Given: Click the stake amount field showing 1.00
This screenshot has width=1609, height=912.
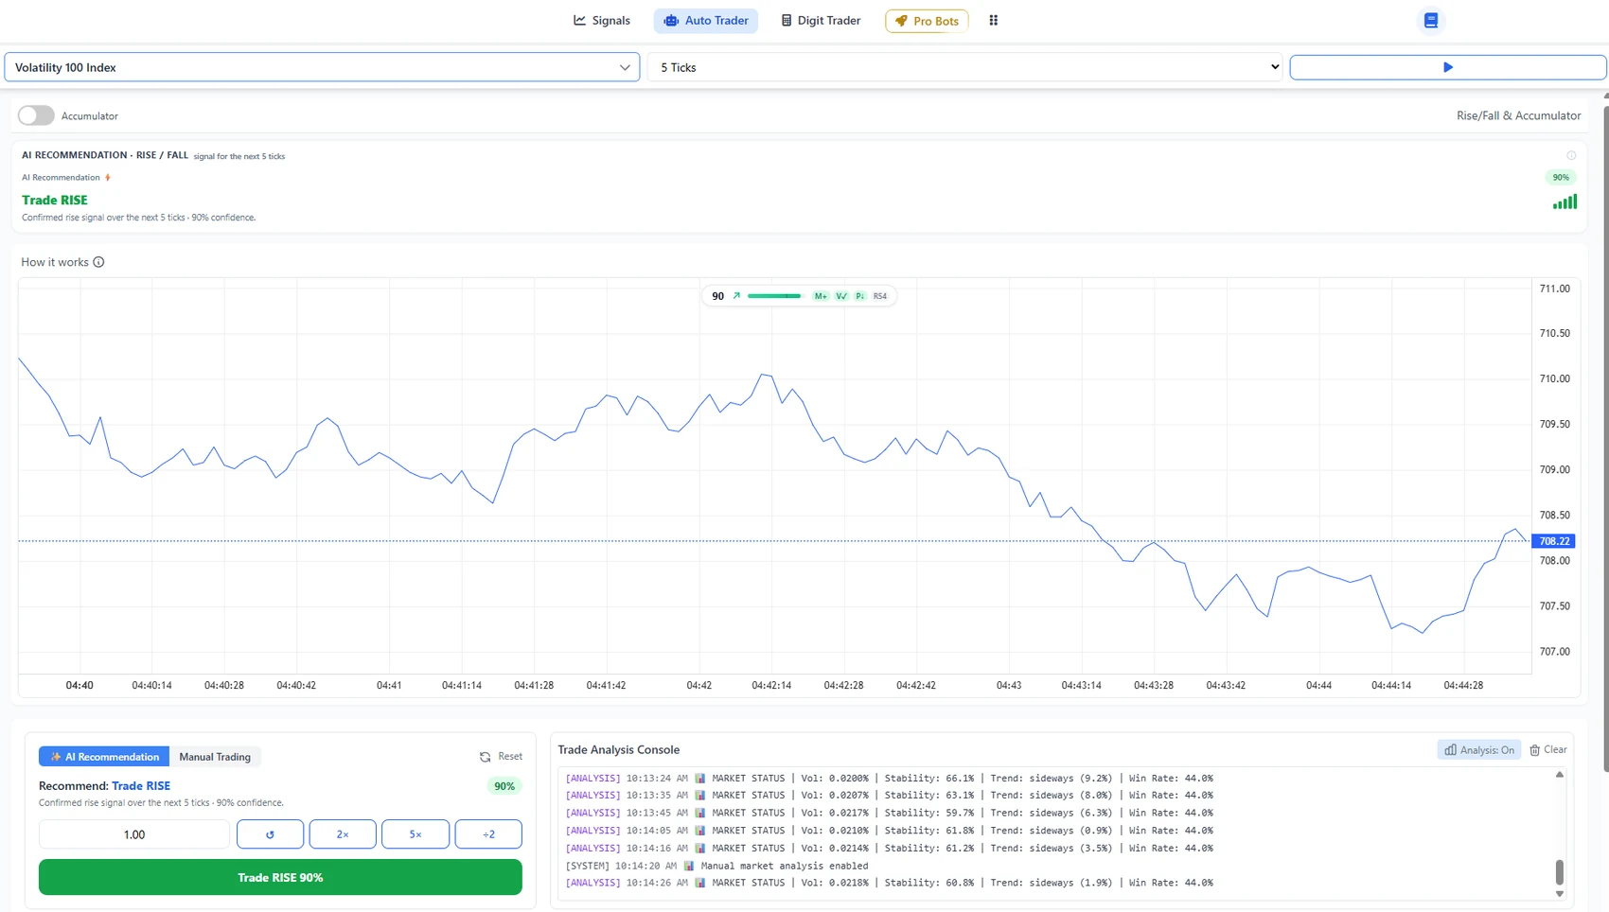Looking at the screenshot, I should (134, 834).
